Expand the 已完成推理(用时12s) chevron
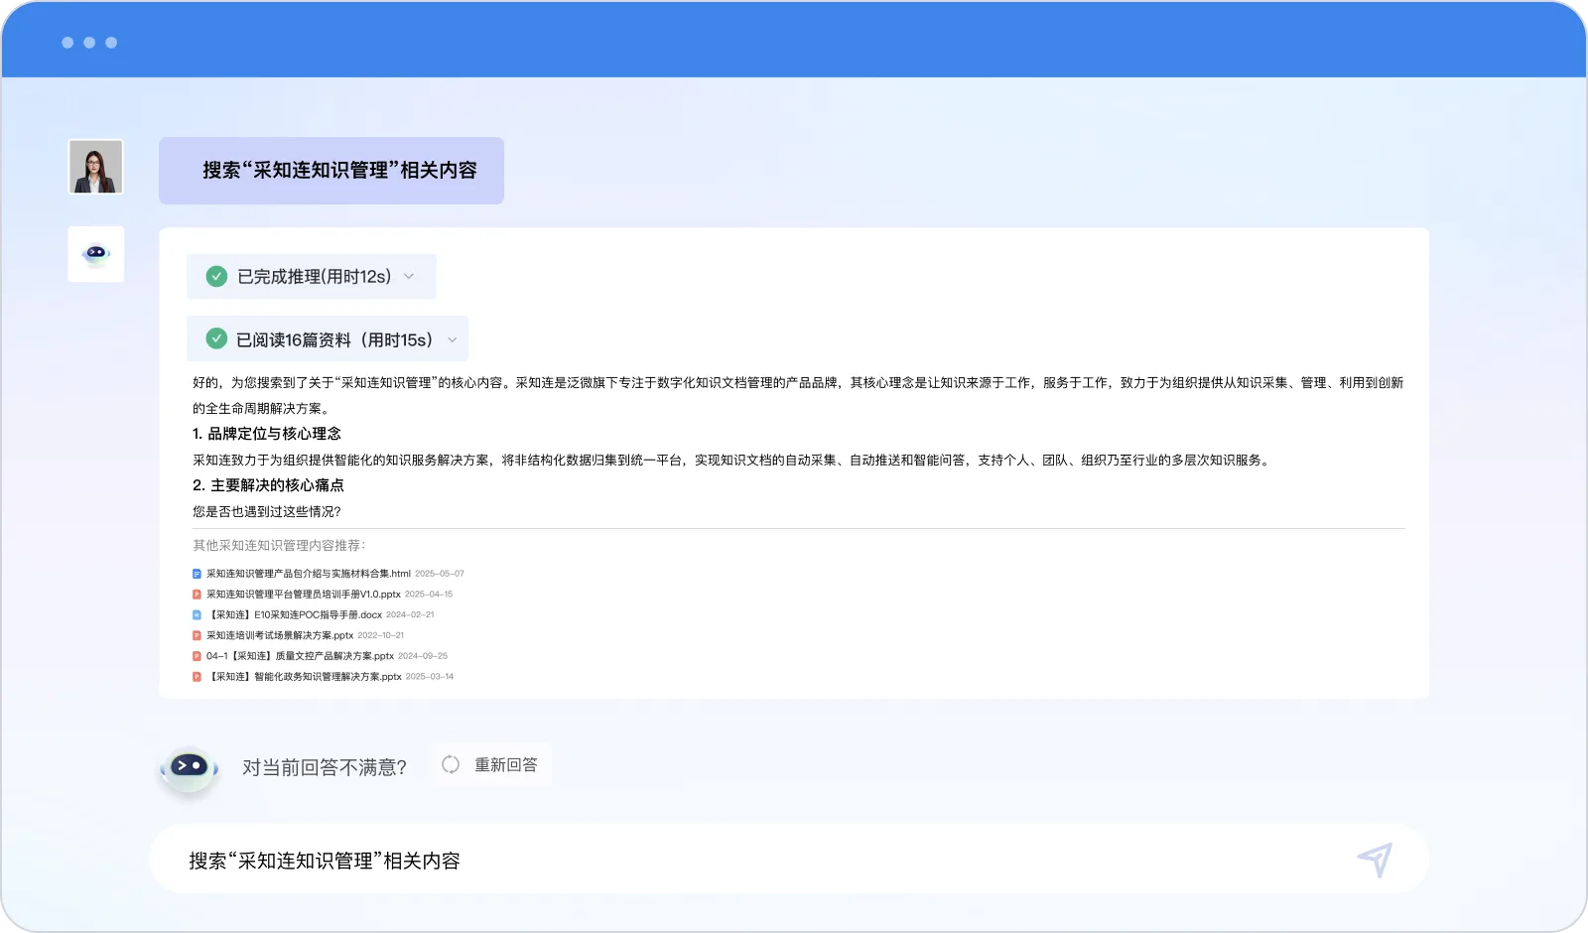The image size is (1588, 933). (409, 276)
